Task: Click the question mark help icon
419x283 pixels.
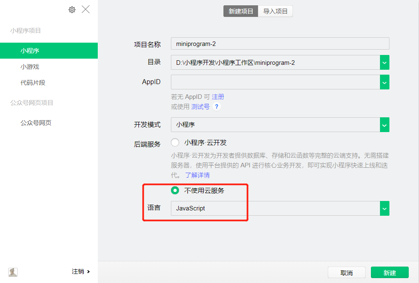Action: point(216,107)
